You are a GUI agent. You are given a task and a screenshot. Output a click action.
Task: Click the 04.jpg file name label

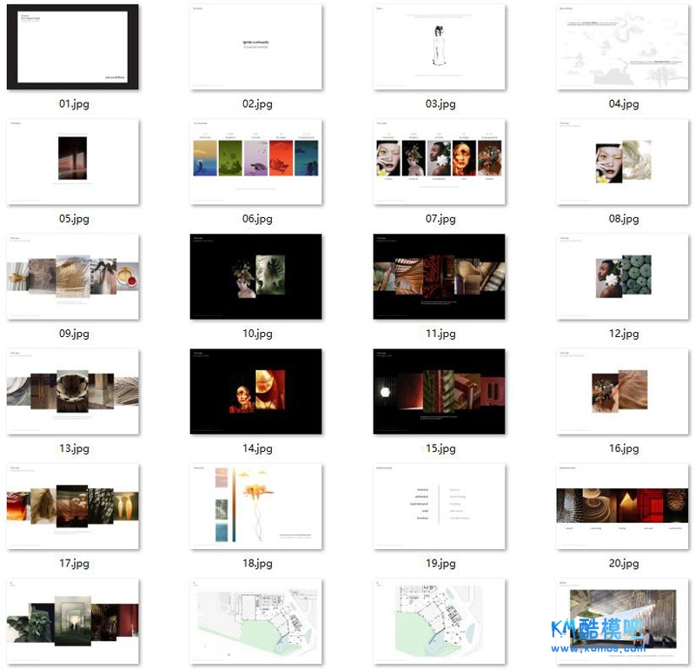coord(624,104)
